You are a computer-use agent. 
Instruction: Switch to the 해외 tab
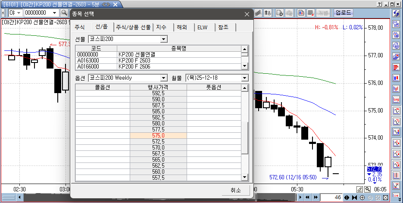click(182, 27)
